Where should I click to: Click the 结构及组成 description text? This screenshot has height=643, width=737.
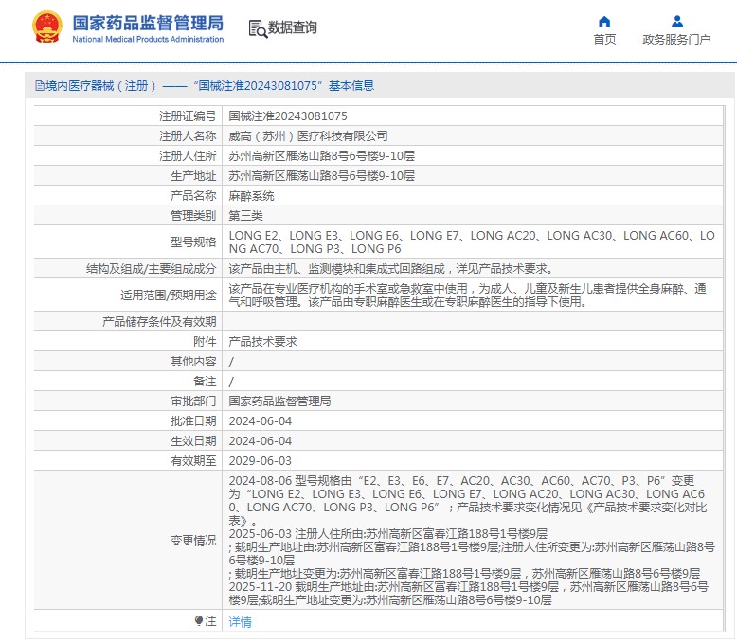pos(391,268)
